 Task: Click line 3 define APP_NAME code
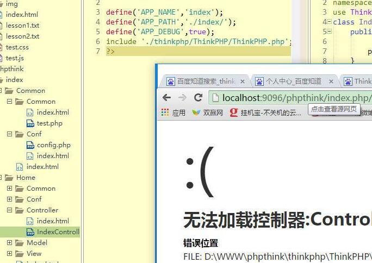164,12
